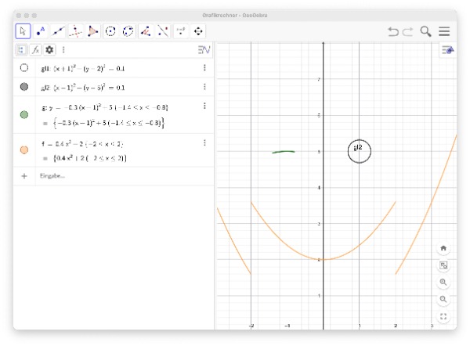Toggle visibility of circle gl2
The width and height of the screenshot is (470, 346).
pos(24,87)
